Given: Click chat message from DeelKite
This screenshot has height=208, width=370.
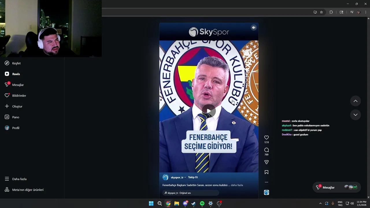Looking at the screenshot, I should tap(295, 135).
